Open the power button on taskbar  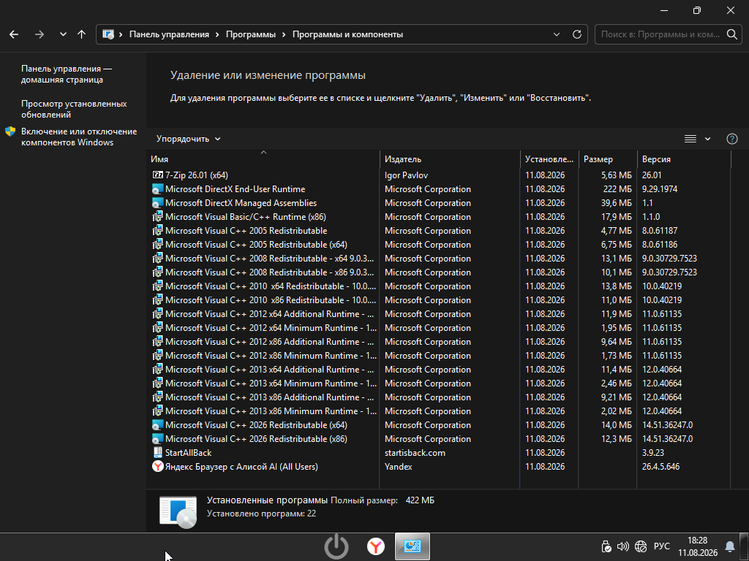coord(336,546)
